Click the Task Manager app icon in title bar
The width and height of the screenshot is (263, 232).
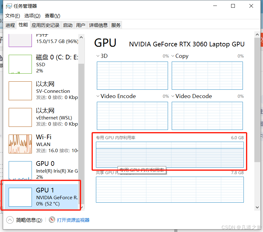point(9,6)
